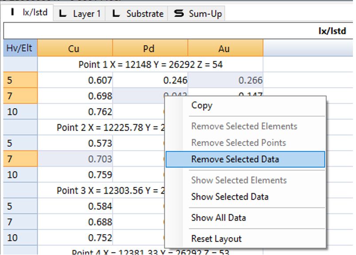Screen dimensions: 356x255
Task: Click the Au value 0.266 cell
Action: pos(225,80)
